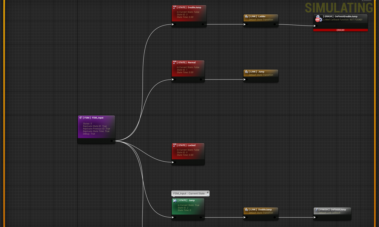Click the 'FSM_Input :: Current State' watch bubble text
This screenshot has width=379, height=227.
(189, 193)
